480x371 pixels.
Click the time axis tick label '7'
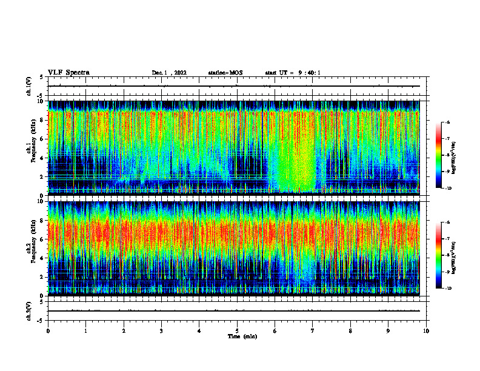pos(313,331)
